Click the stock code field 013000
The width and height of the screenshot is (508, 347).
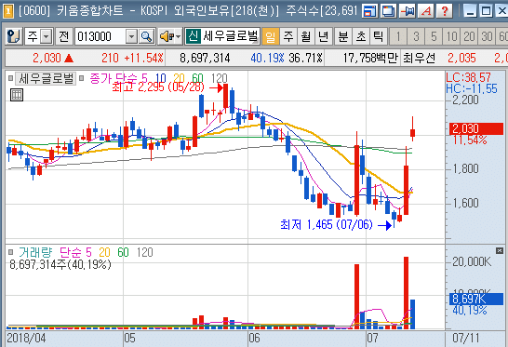[100, 36]
